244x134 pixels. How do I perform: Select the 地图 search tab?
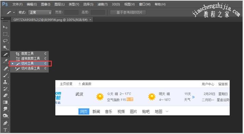pos(158,112)
